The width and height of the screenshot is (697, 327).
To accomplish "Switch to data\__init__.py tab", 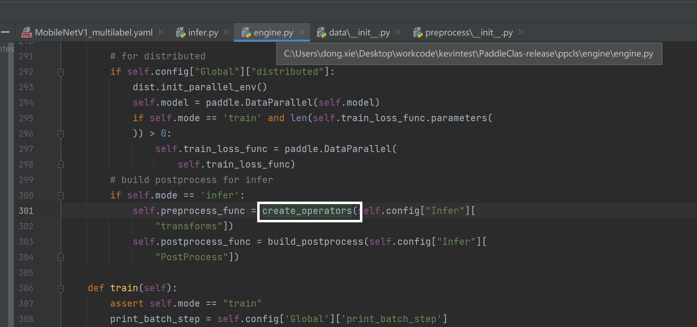I will coord(359,33).
